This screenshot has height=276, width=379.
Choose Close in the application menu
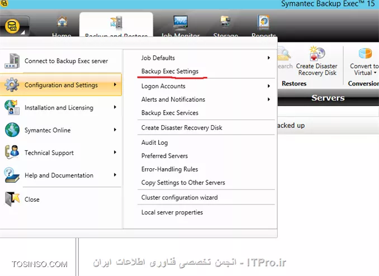click(x=32, y=199)
